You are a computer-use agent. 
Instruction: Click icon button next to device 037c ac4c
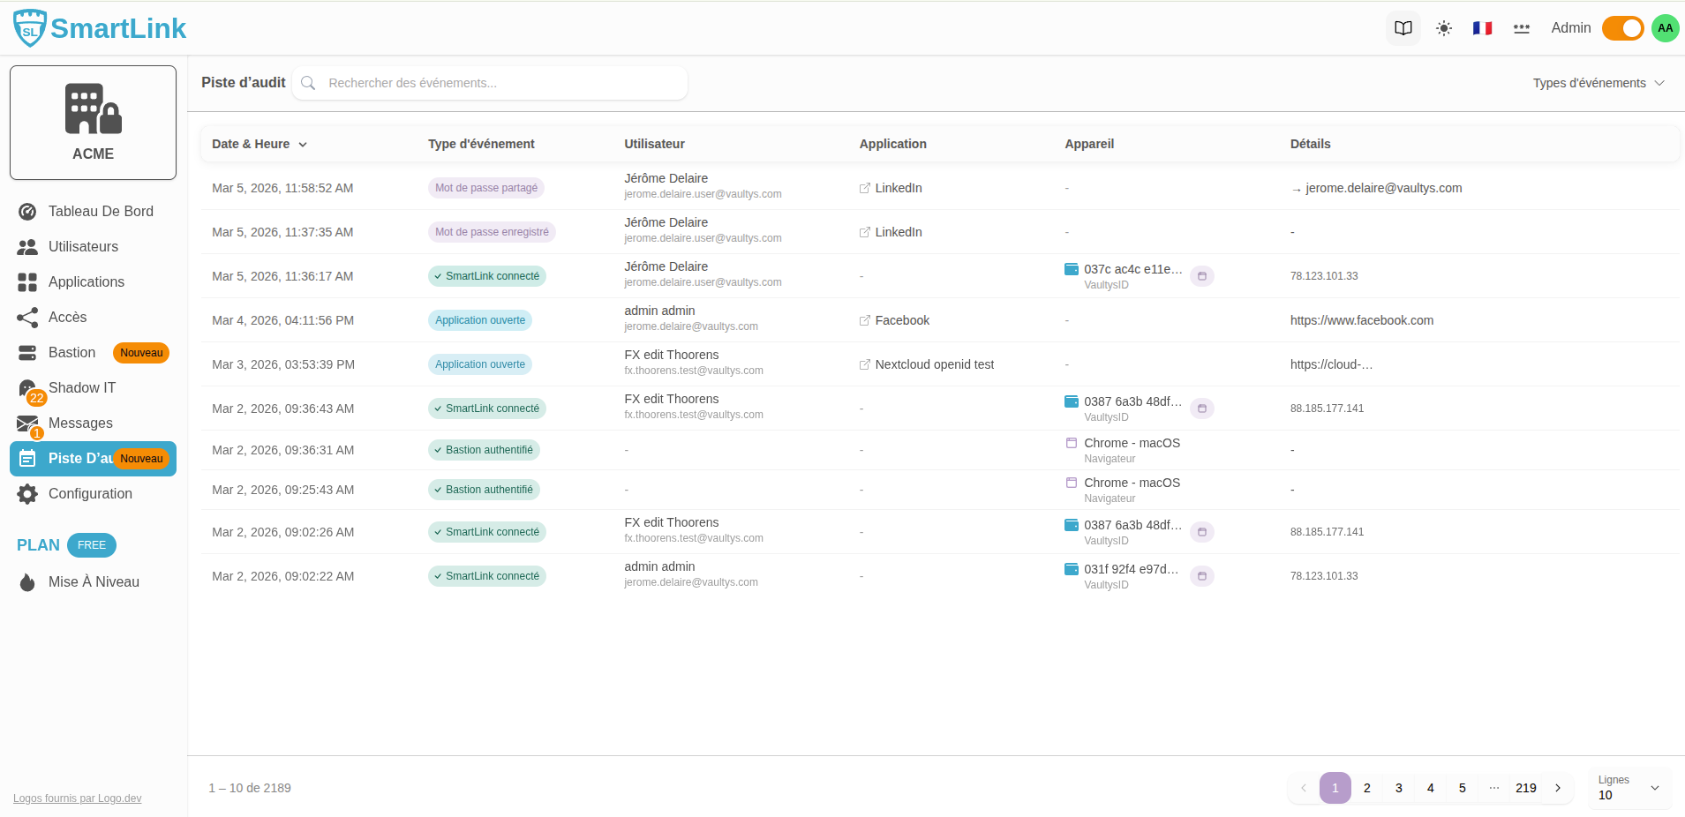click(1201, 276)
